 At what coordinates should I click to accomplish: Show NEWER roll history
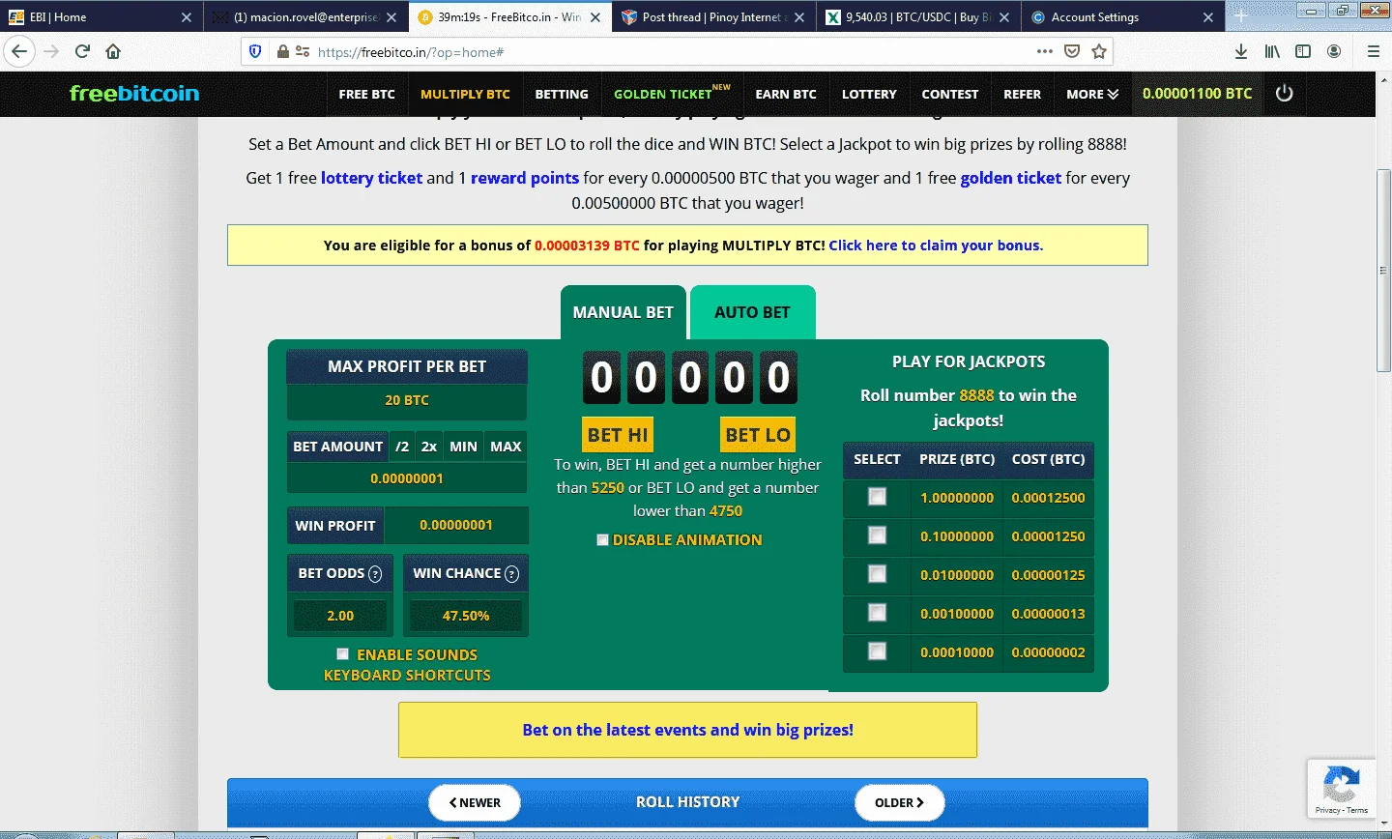[x=475, y=802]
